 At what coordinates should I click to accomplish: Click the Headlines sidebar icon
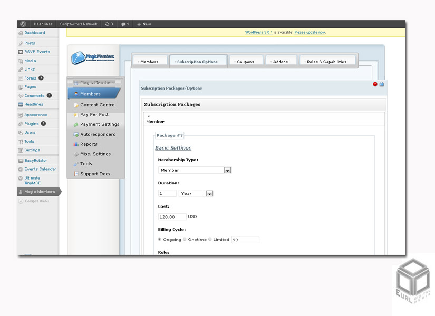[21, 104]
